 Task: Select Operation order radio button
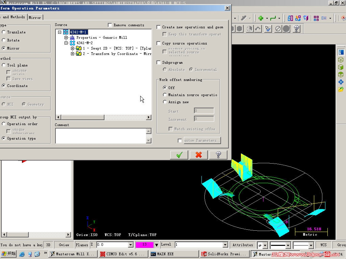point(4,124)
